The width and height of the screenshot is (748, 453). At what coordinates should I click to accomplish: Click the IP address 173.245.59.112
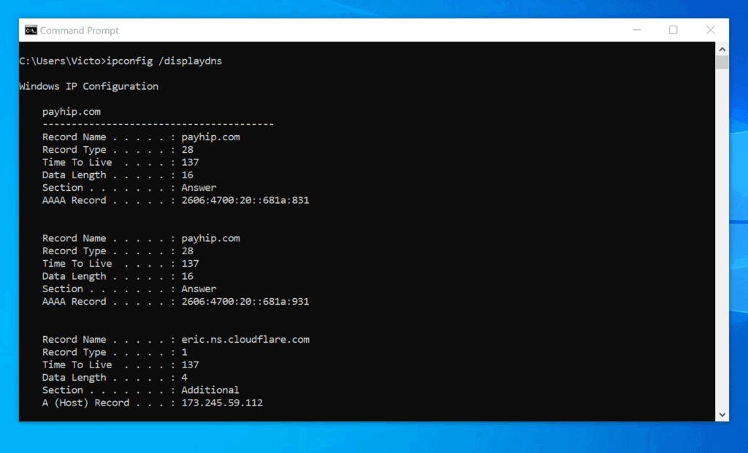pos(222,403)
